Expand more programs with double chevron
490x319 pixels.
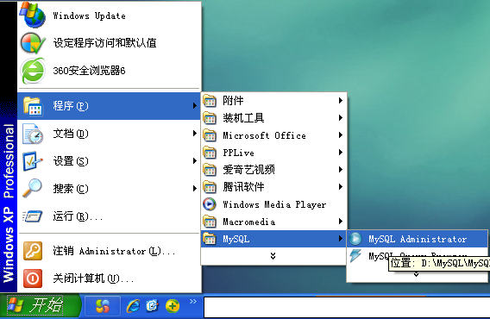point(273,256)
